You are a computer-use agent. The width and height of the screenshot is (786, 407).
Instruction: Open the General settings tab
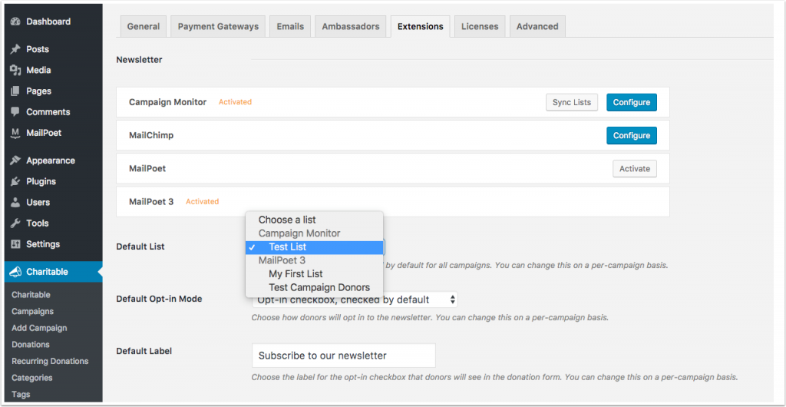point(144,27)
